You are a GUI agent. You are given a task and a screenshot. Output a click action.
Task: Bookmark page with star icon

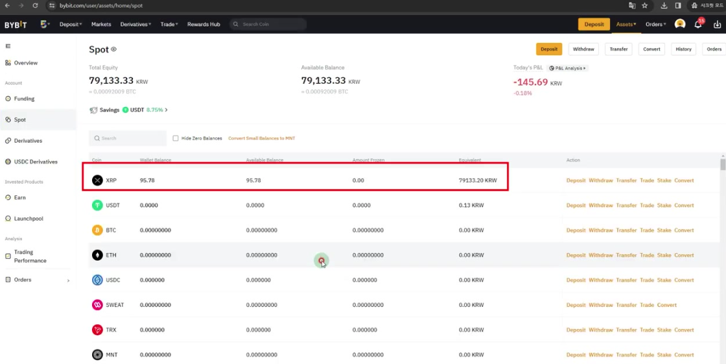(645, 6)
